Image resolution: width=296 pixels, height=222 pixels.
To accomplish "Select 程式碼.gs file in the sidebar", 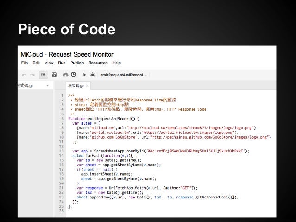I will (26, 86).
